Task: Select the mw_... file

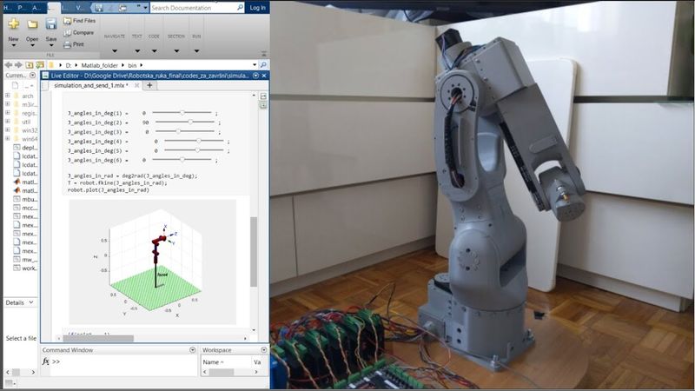Action: (x=25, y=260)
